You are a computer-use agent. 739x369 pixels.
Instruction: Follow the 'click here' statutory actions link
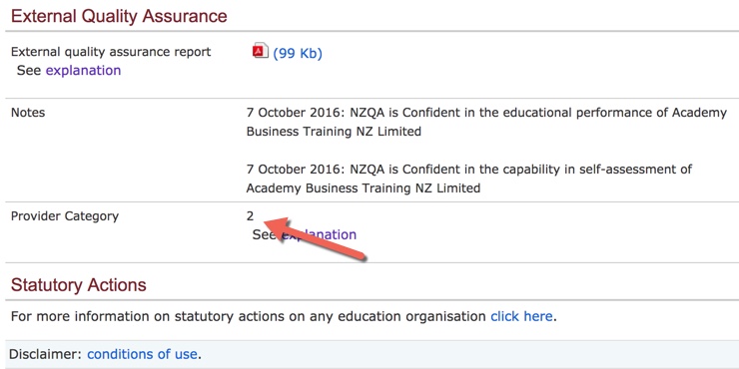tap(521, 316)
